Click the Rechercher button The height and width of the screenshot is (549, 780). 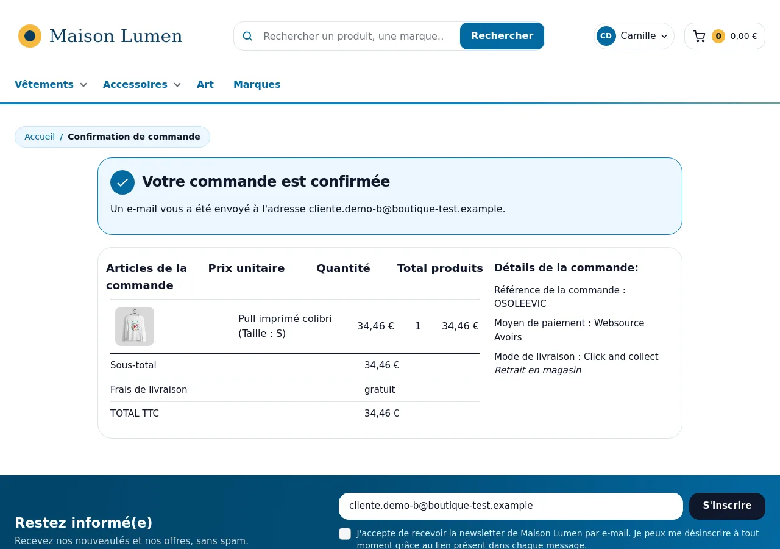502,36
